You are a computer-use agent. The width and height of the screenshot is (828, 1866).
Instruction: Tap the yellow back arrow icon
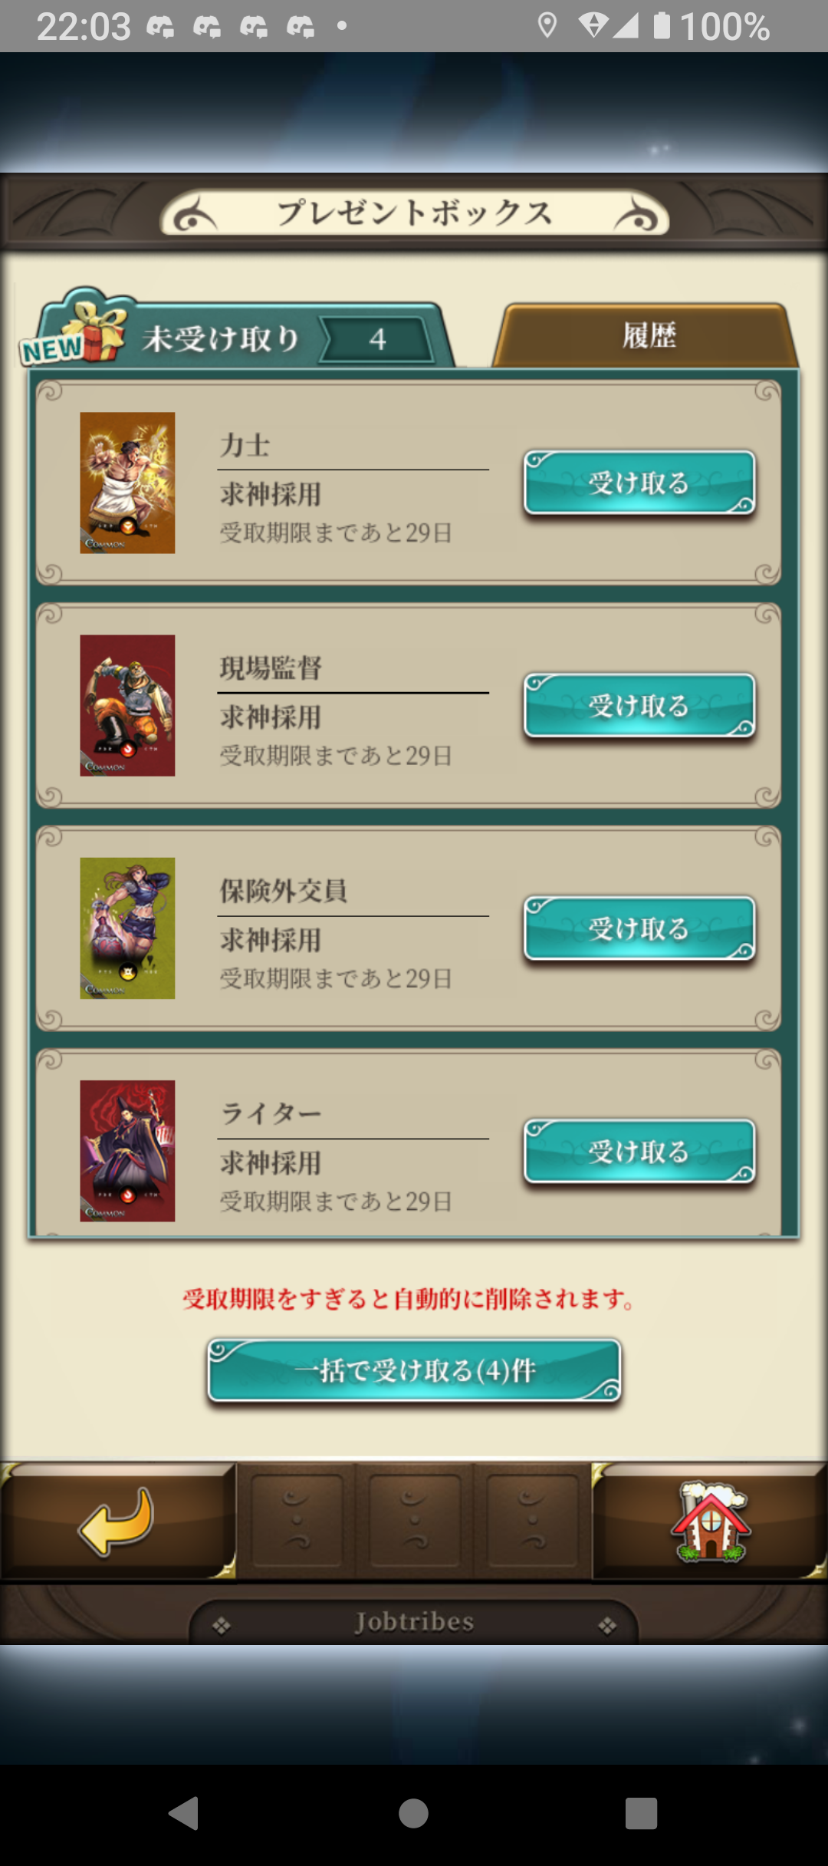pyautogui.click(x=117, y=1521)
